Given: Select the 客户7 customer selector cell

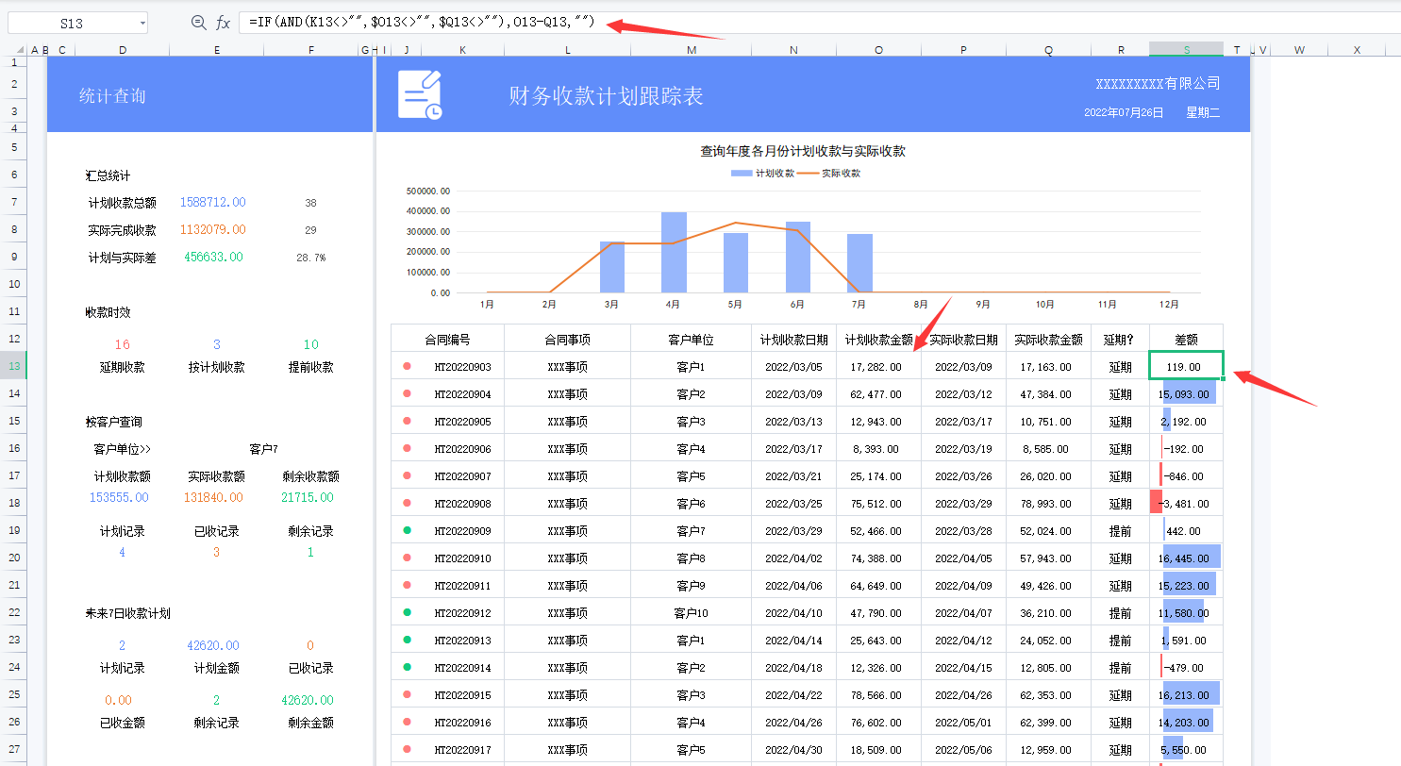Looking at the screenshot, I should coord(263,448).
